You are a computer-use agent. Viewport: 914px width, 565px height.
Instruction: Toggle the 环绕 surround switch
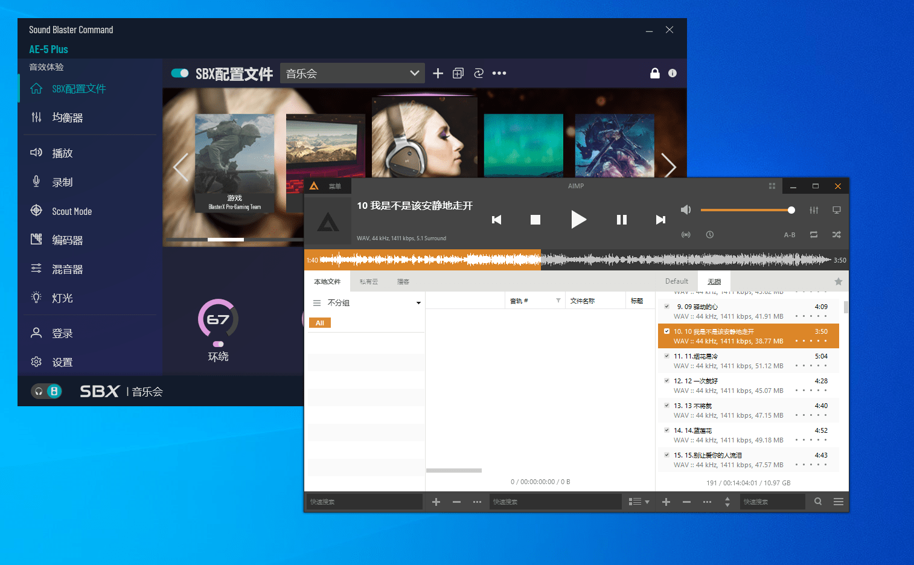coord(219,344)
